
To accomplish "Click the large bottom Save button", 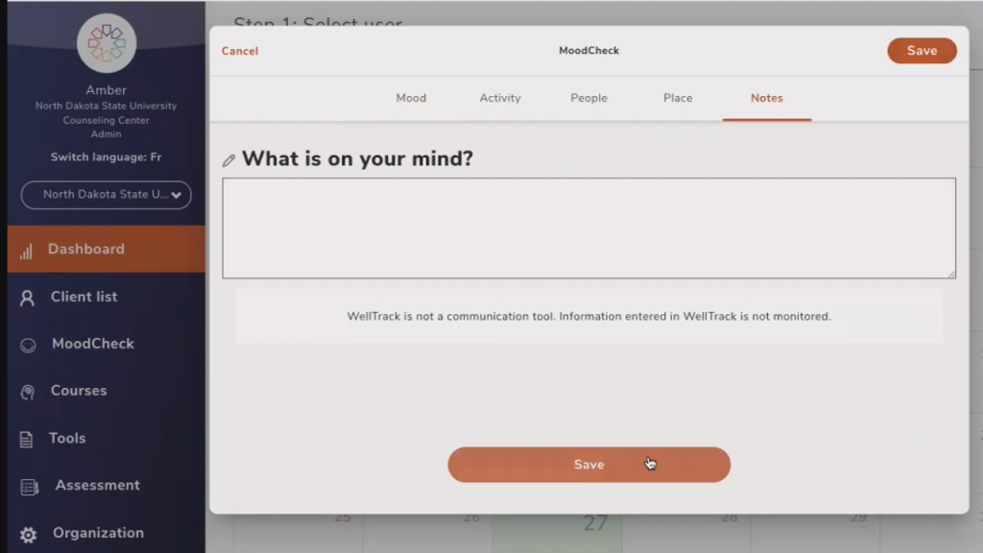I will click(588, 465).
